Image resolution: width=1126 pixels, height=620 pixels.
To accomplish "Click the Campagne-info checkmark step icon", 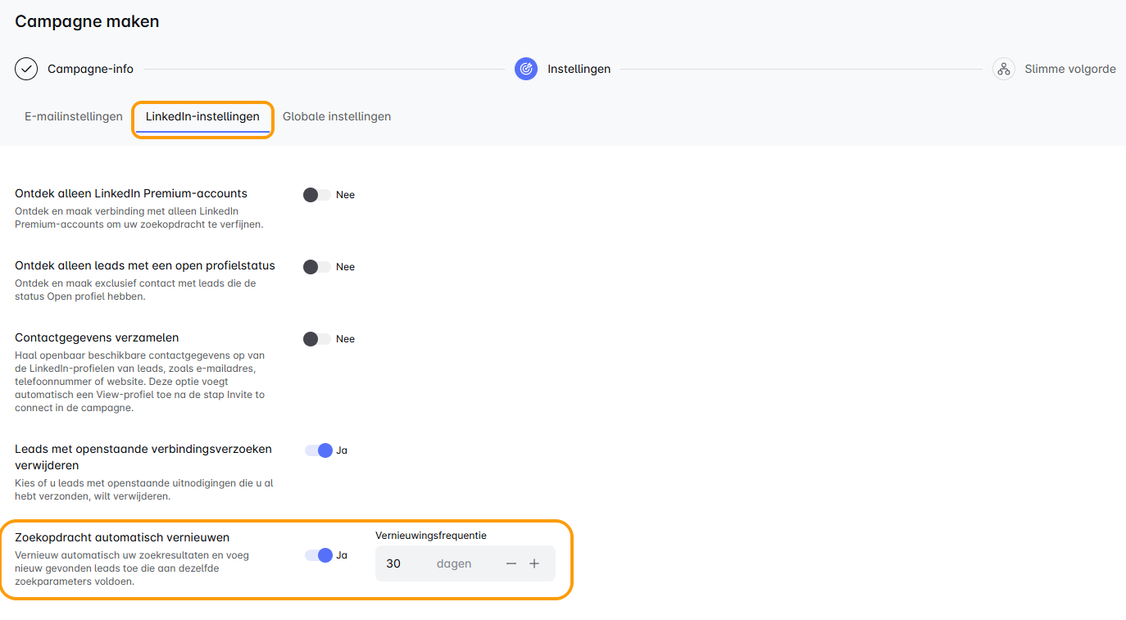I will pyautogui.click(x=26, y=69).
